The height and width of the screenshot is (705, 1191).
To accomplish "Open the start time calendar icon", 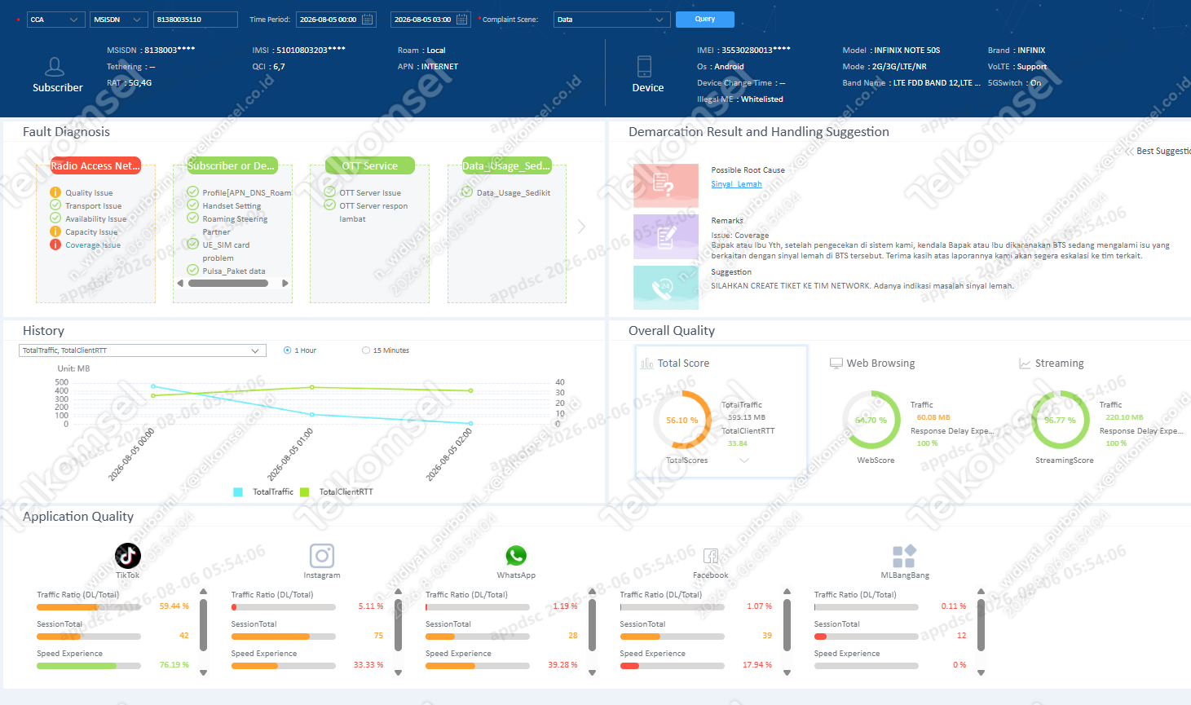I will coord(368,20).
